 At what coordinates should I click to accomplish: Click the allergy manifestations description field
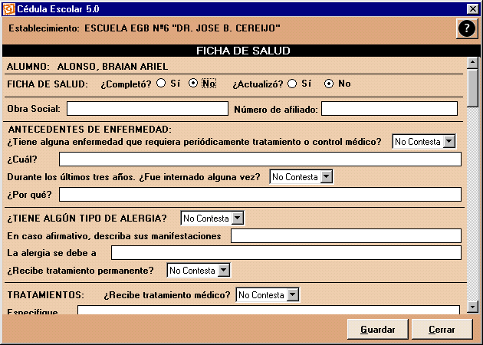pos(346,236)
